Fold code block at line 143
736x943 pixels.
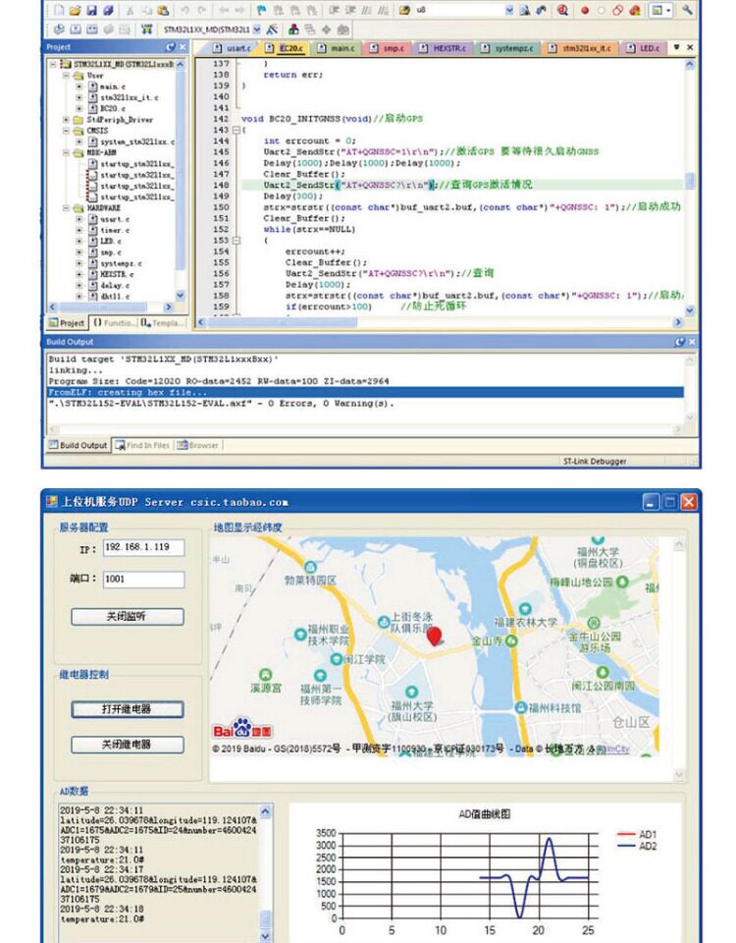(x=237, y=130)
